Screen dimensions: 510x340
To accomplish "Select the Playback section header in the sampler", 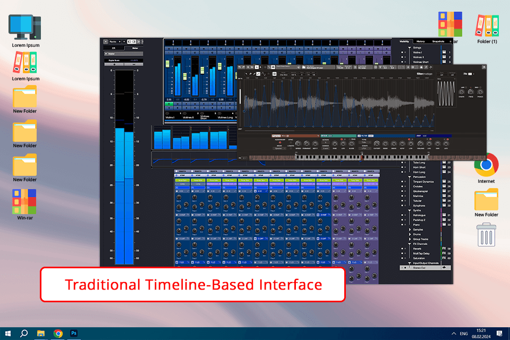I will point(276,135).
